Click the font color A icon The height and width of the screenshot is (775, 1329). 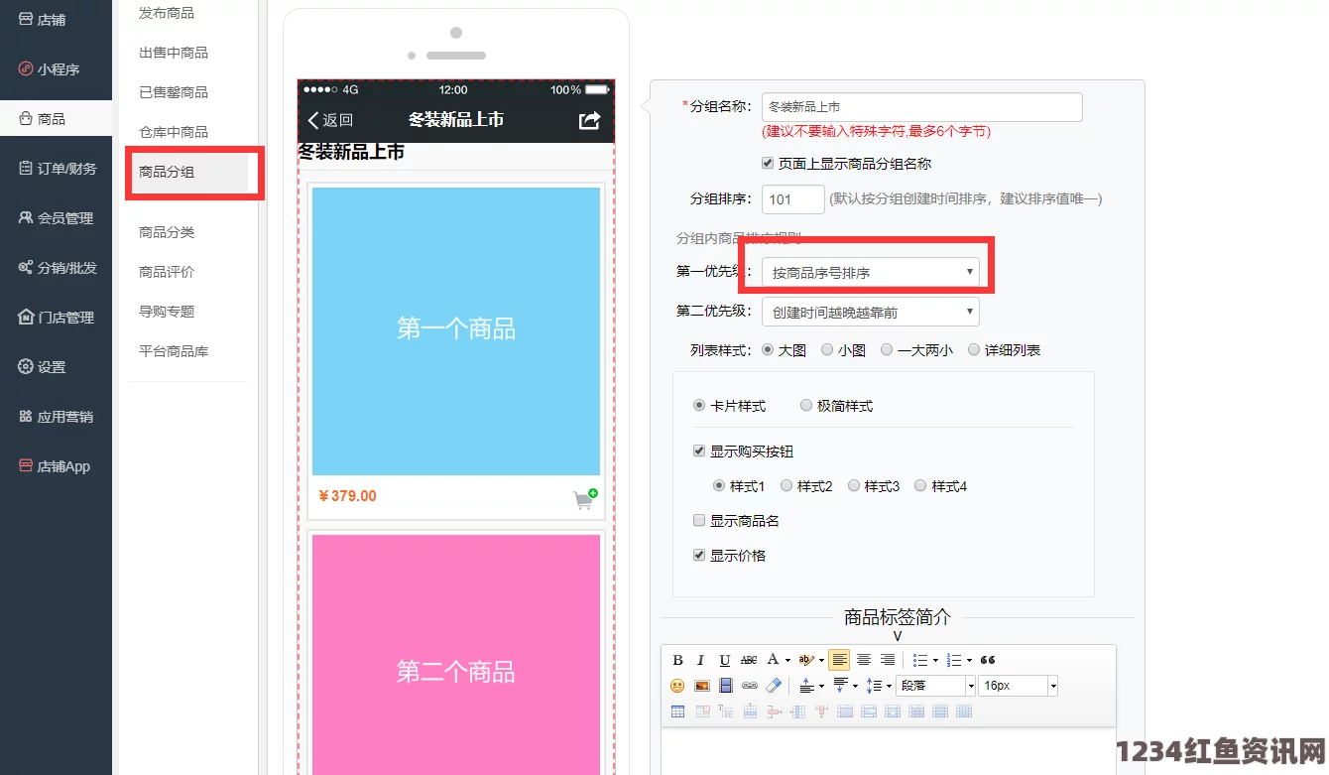pos(773,659)
